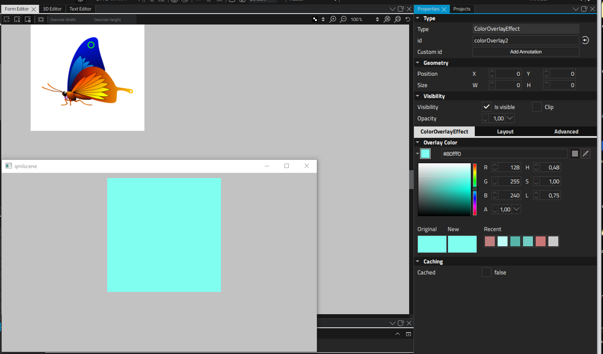Open the Opacity dropdown arrow
Screen dimensions: 603x354
509,118
